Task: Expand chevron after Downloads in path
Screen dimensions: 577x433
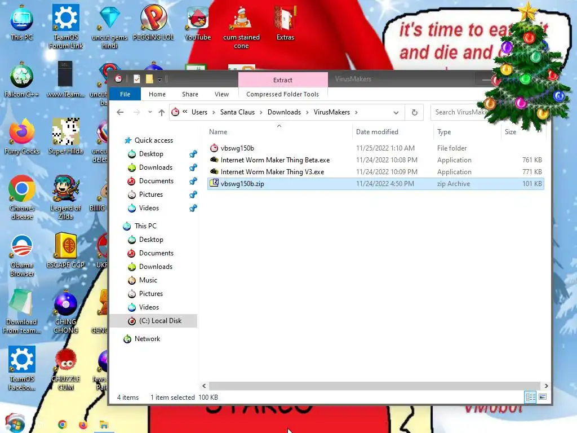Action: (x=307, y=112)
